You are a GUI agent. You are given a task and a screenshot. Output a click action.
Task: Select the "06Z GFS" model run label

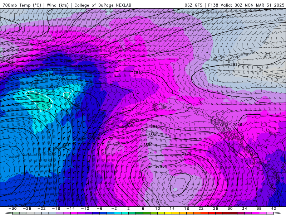click(x=193, y=5)
